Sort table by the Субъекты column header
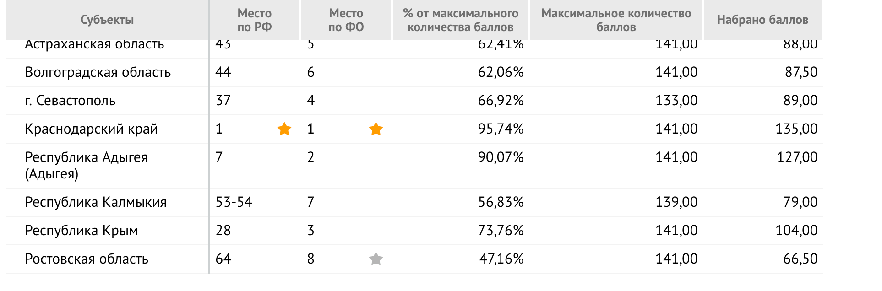 107,20
